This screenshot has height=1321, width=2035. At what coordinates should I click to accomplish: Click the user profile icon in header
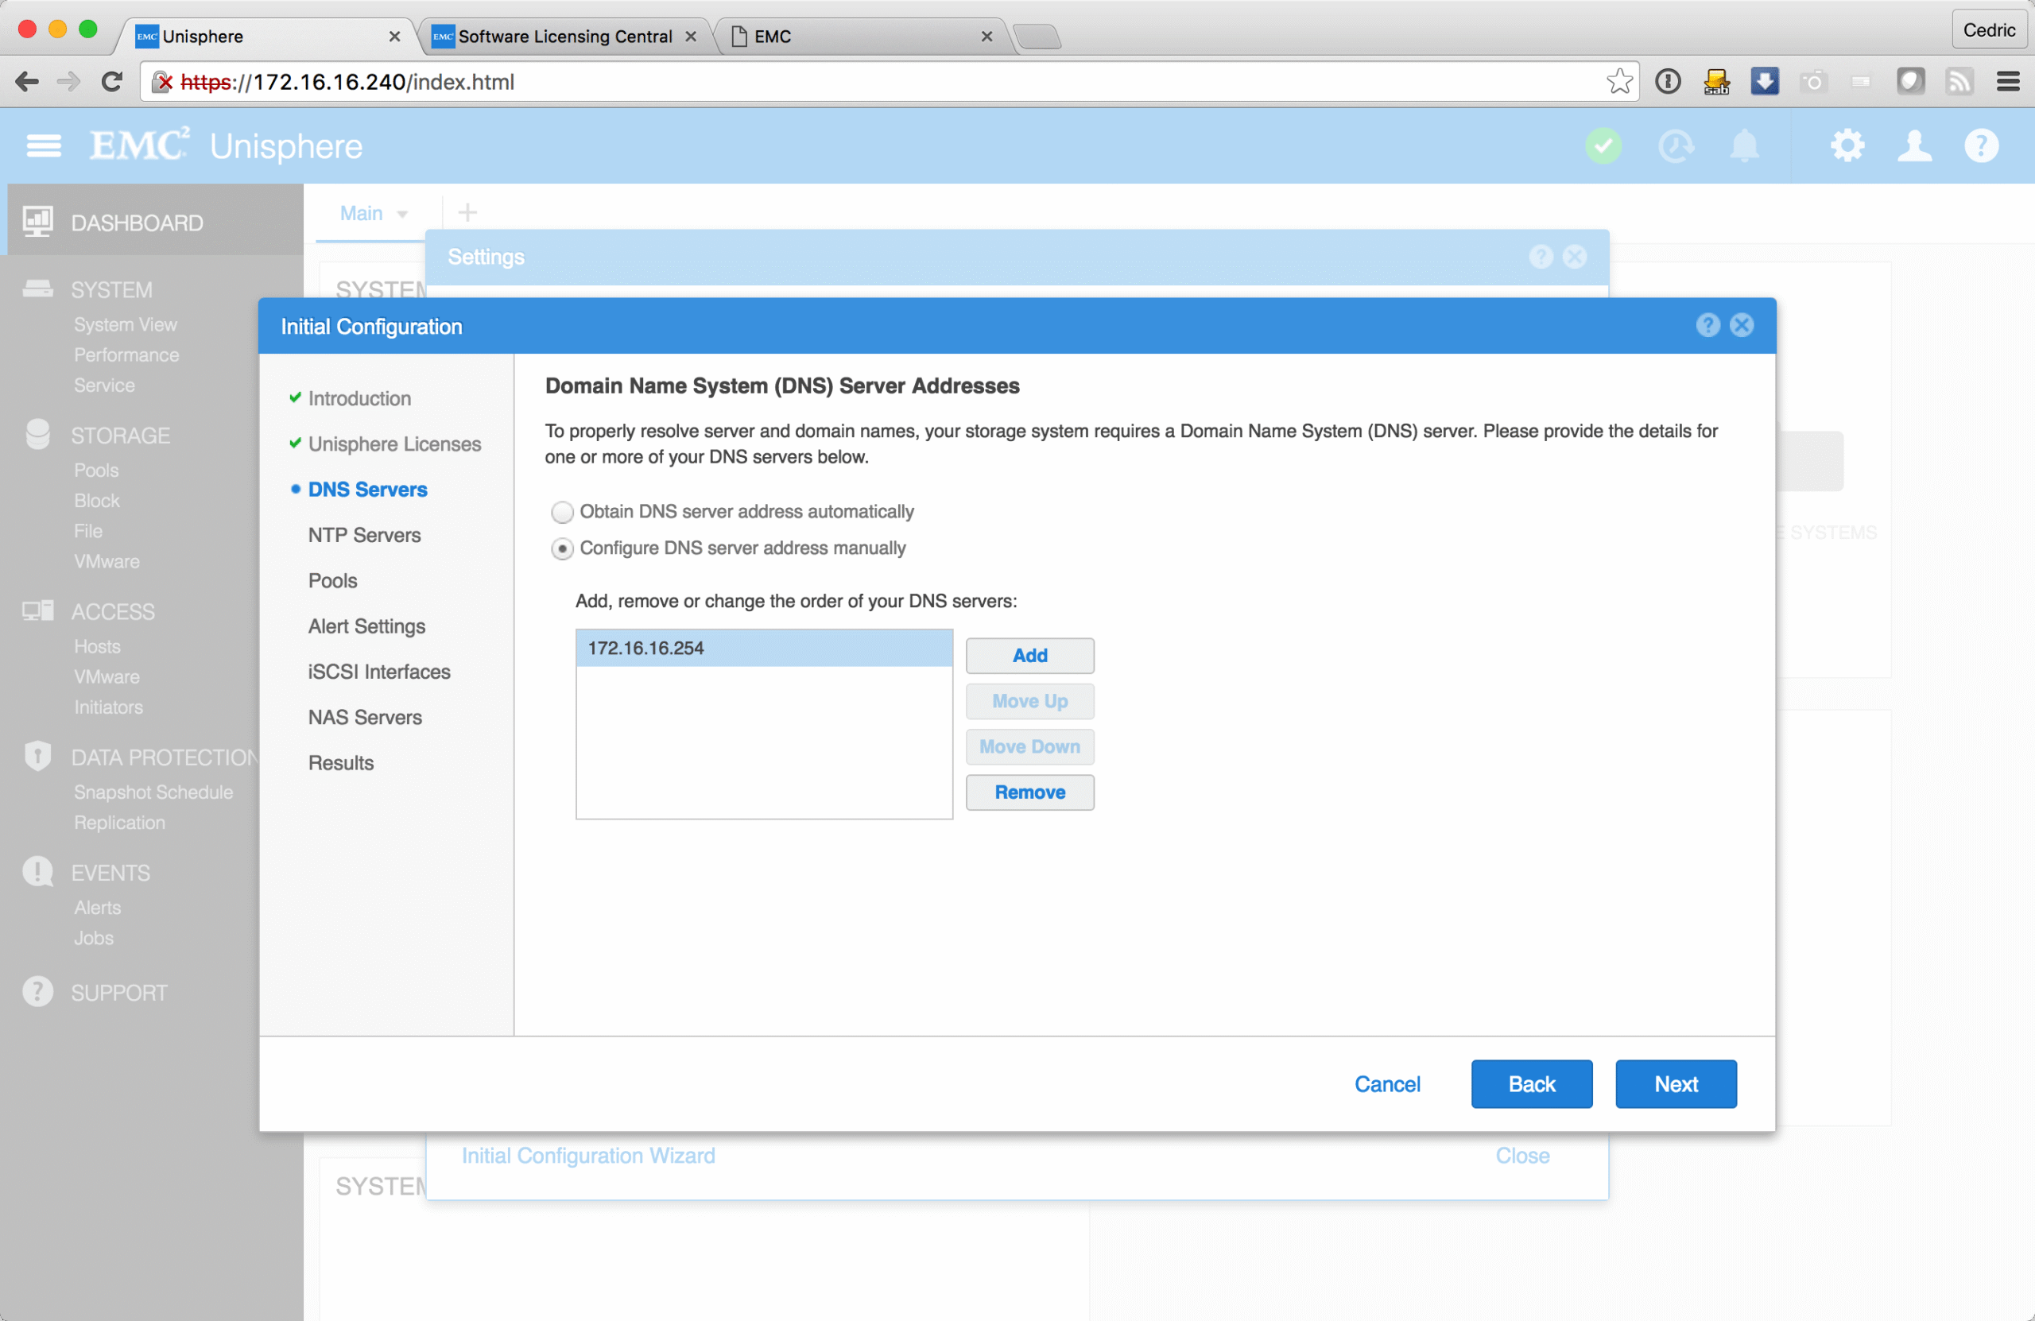click(x=1913, y=146)
